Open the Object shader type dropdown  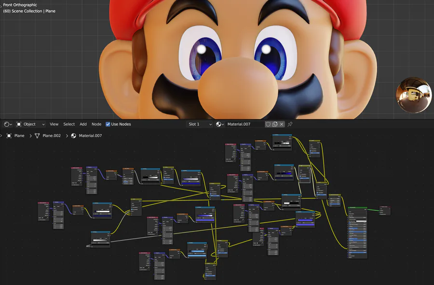(x=30, y=124)
